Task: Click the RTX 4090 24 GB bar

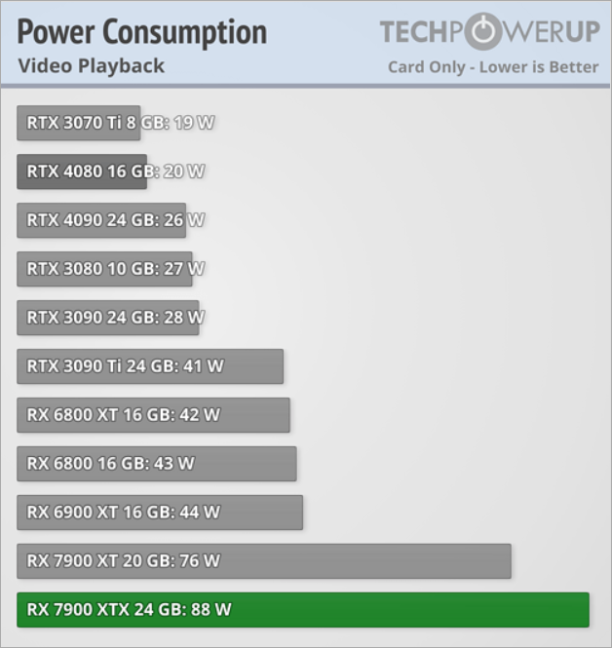Action: [101, 220]
